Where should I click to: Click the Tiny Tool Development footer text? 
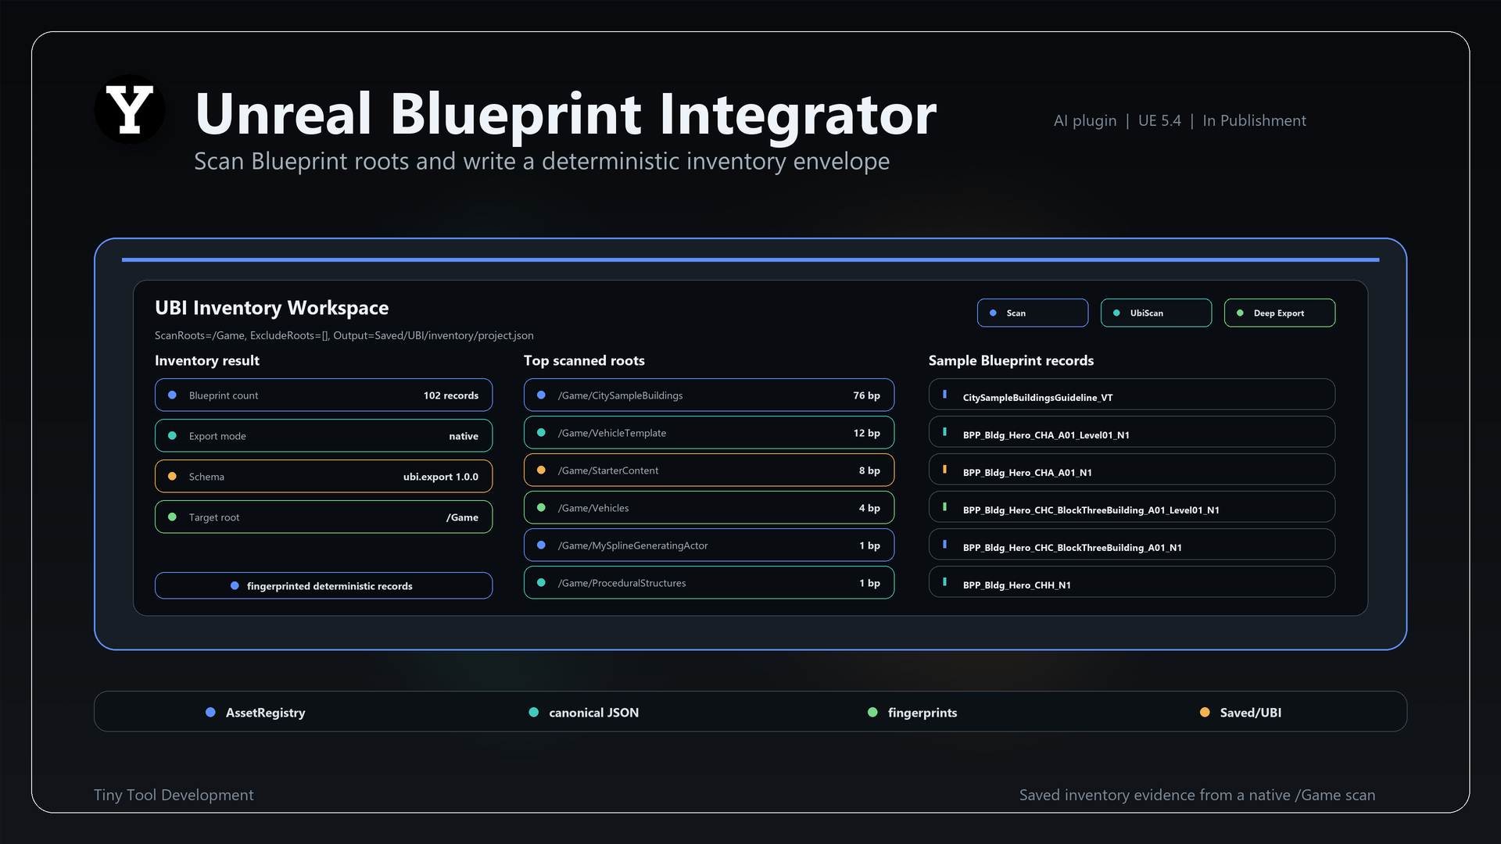click(174, 795)
